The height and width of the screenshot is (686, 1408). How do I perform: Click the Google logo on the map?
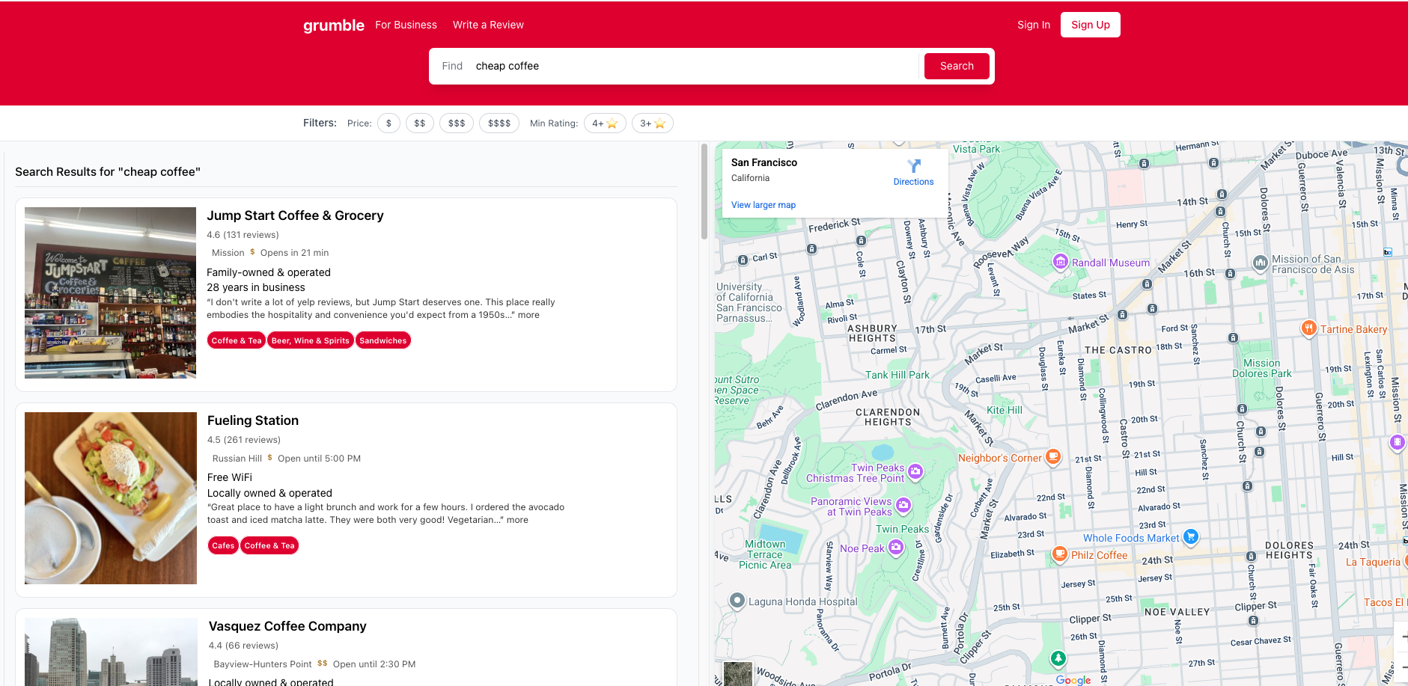[1073, 679]
